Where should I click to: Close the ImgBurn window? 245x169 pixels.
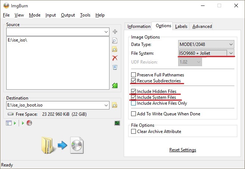236,6
